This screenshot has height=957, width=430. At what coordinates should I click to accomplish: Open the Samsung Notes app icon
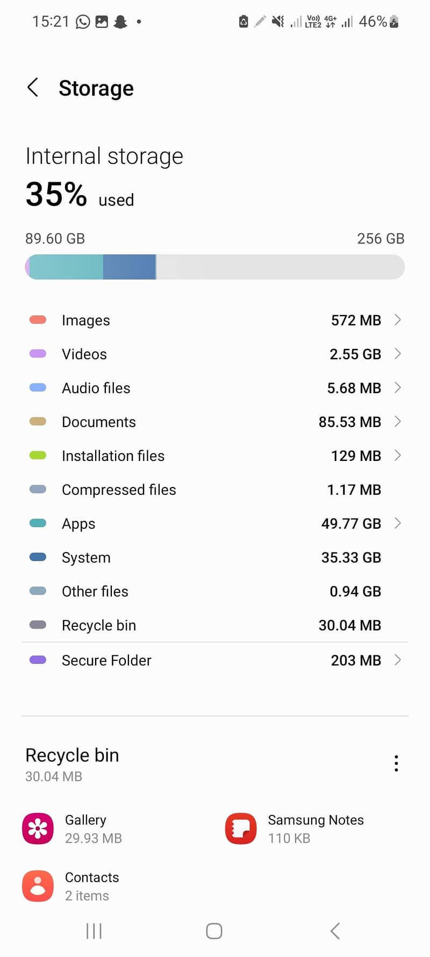pyautogui.click(x=241, y=828)
